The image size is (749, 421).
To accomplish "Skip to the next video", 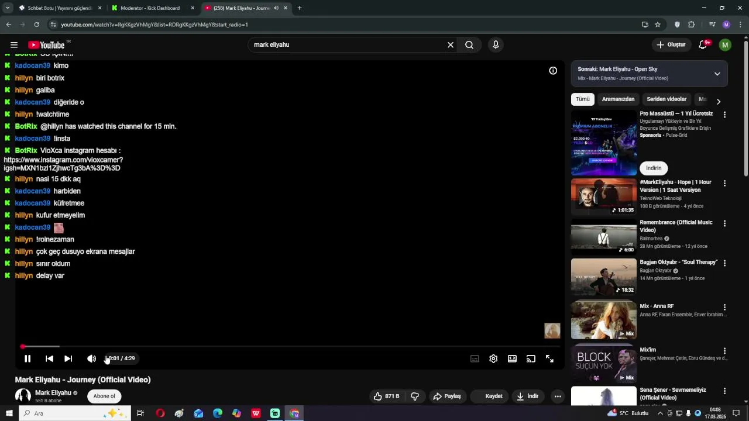I will click(x=68, y=358).
